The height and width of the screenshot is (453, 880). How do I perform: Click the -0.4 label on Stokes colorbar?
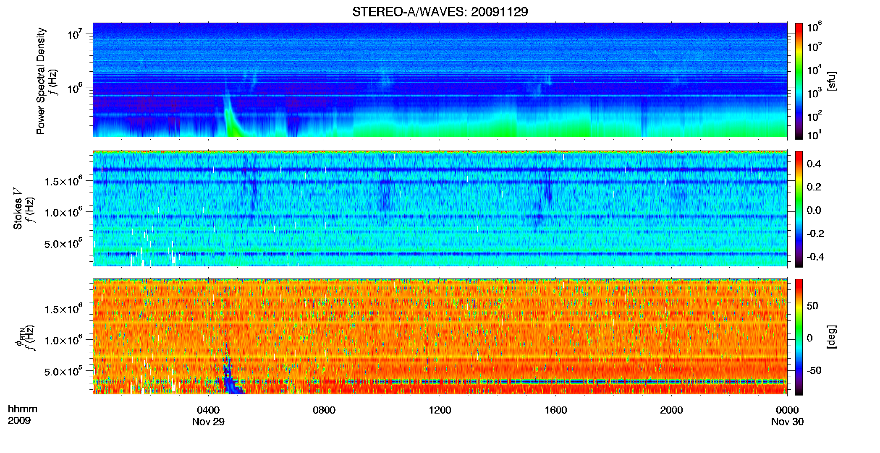815,257
